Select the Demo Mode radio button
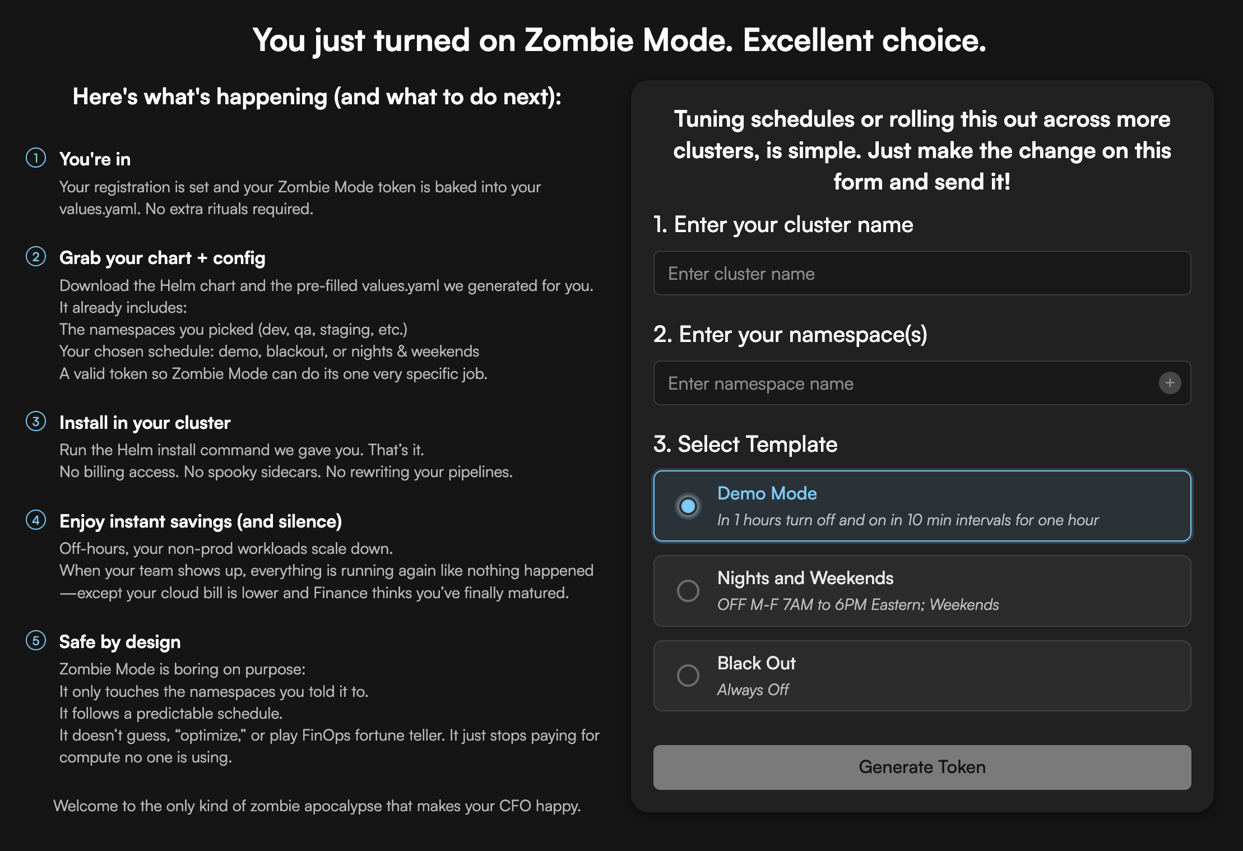 pos(688,506)
